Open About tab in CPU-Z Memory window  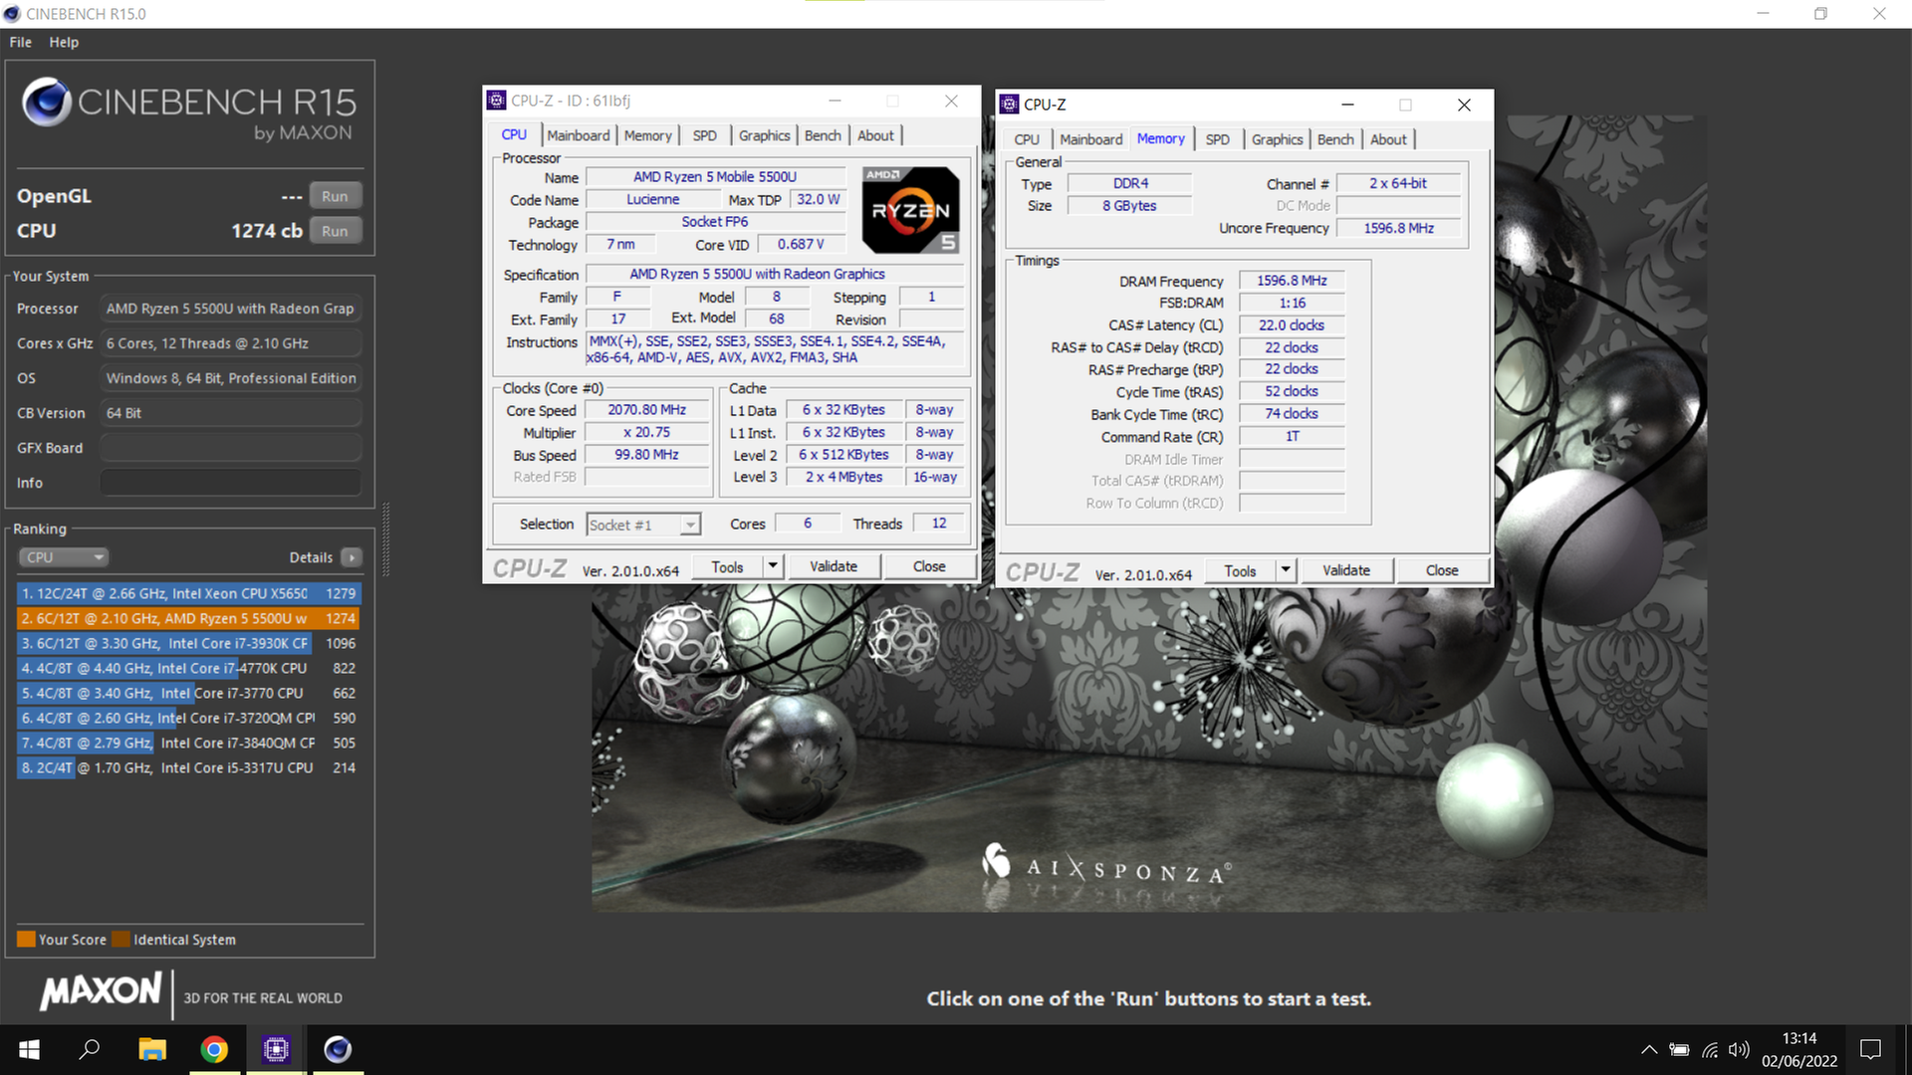click(1388, 139)
